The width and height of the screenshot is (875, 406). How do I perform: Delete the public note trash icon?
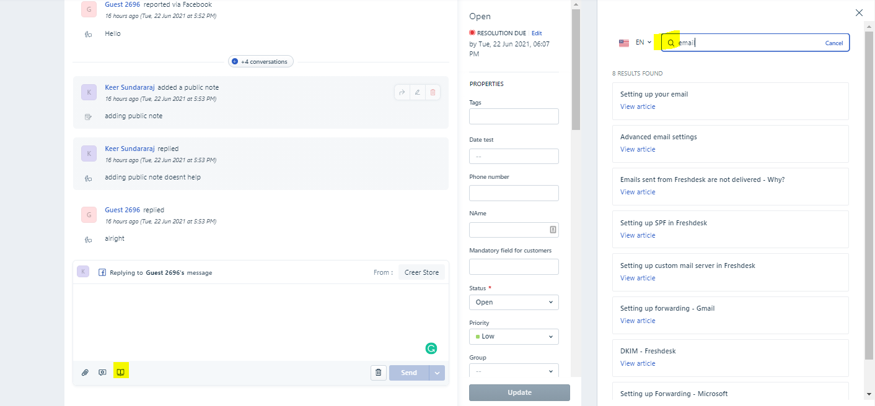pyautogui.click(x=433, y=92)
